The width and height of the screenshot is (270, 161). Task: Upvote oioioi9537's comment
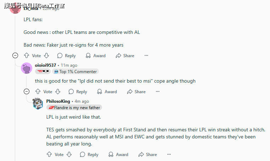[x=38, y=91]
